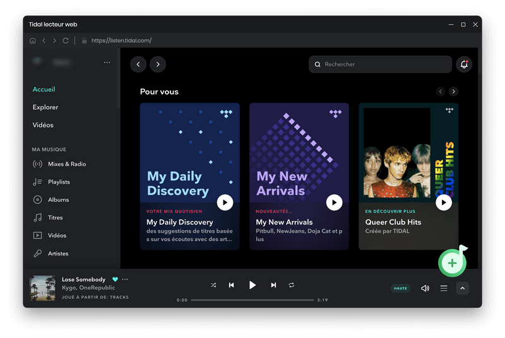Open the now-playing track options dots
The image size is (505, 338).
point(125,279)
